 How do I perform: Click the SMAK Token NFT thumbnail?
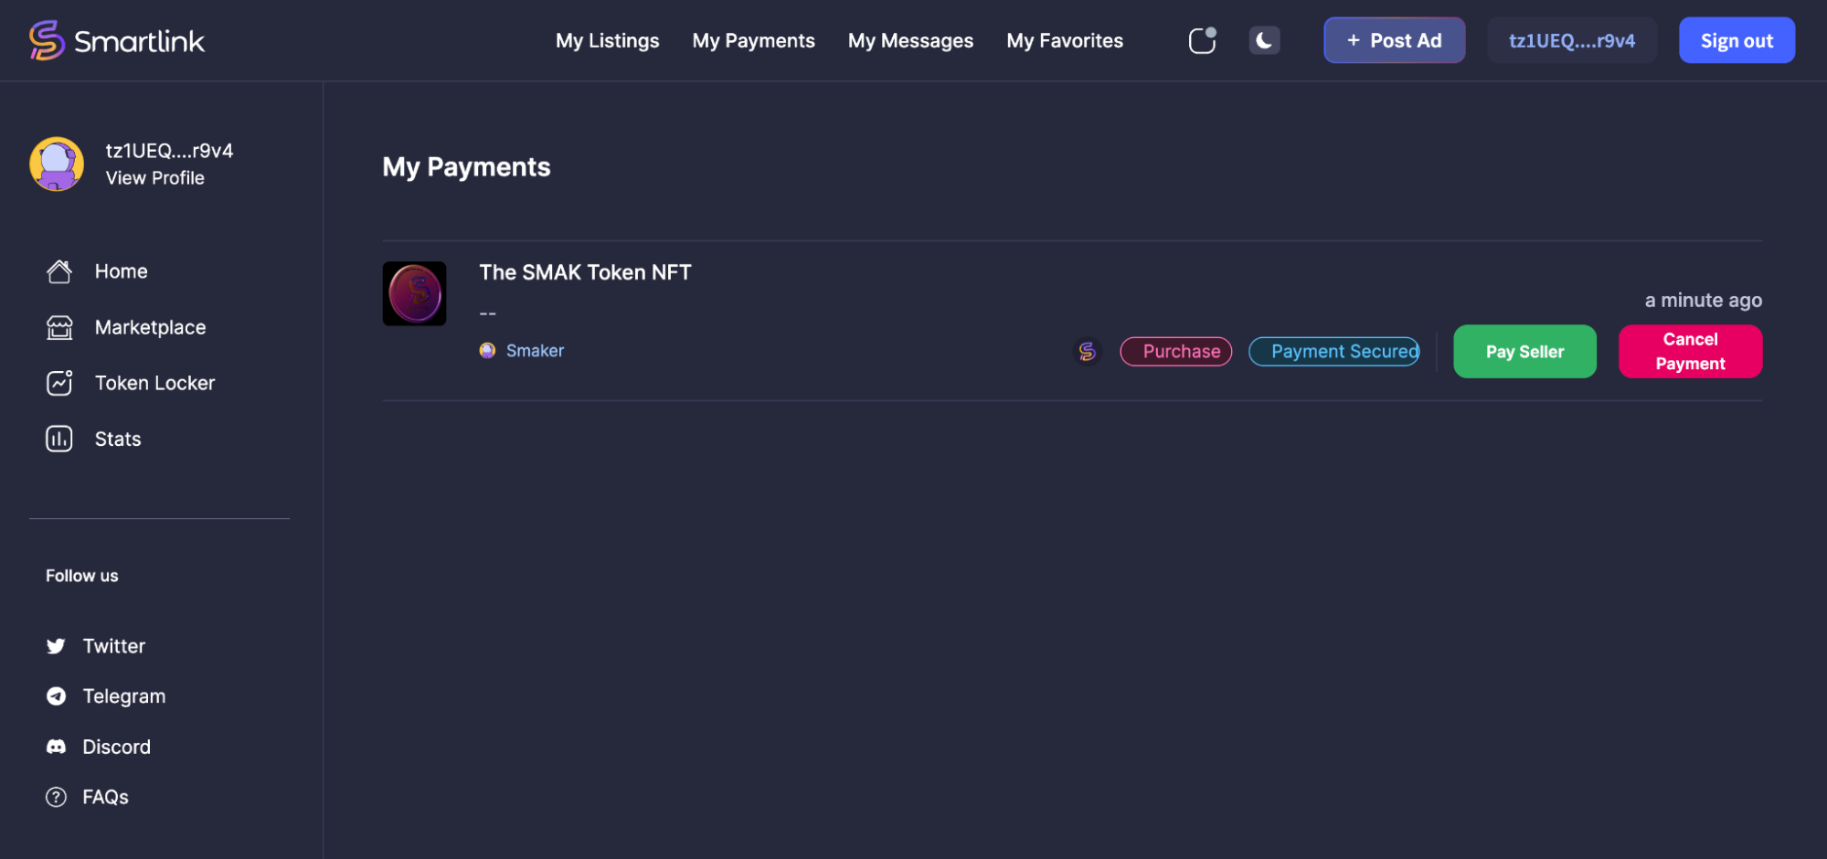[x=414, y=293]
